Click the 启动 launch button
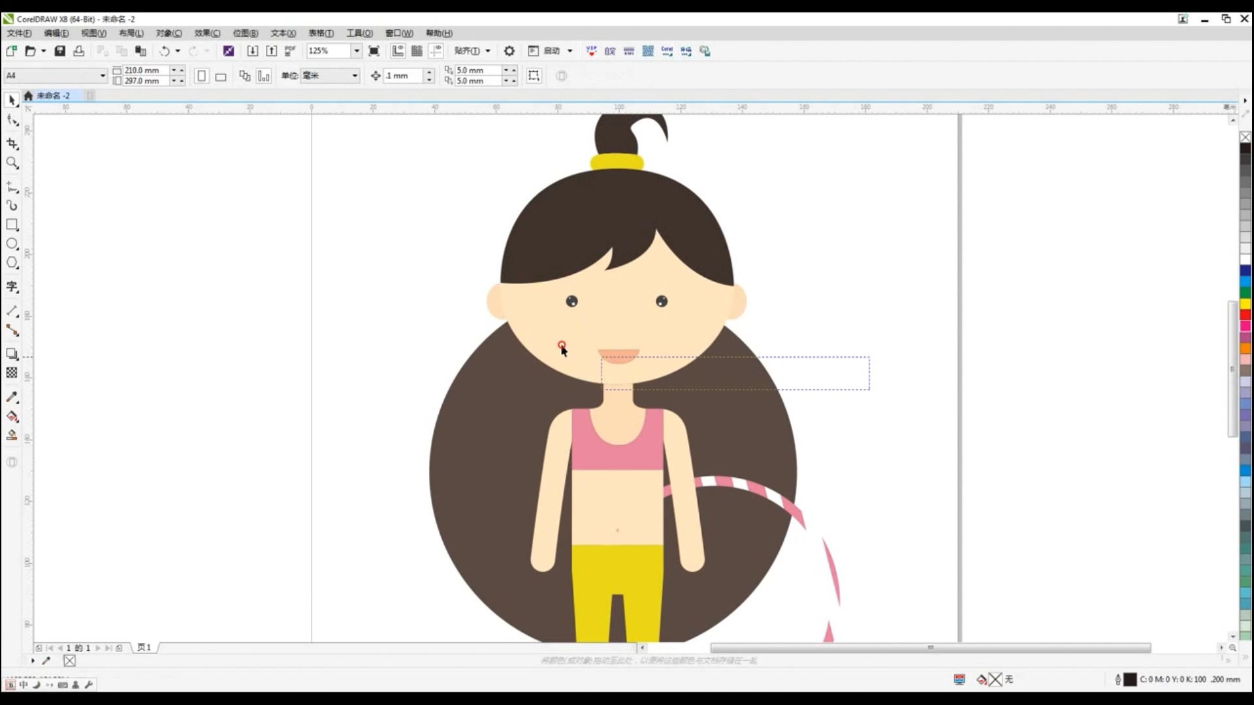Screen dimensions: 1254x705 click(x=551, y=51)
